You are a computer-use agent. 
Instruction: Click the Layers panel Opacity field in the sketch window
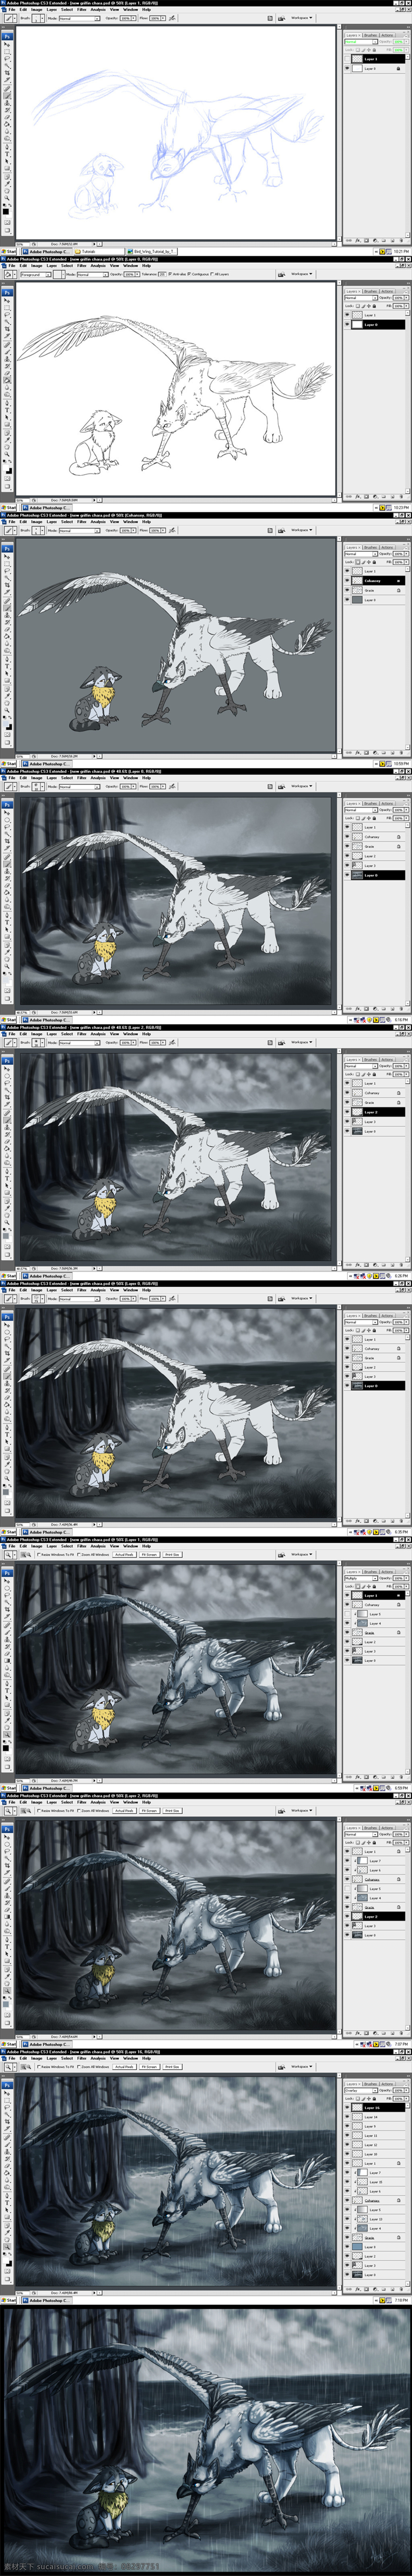[x=399, y=42]
